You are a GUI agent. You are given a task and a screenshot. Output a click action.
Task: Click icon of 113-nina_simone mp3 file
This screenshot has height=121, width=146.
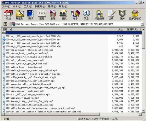[4, 91]
